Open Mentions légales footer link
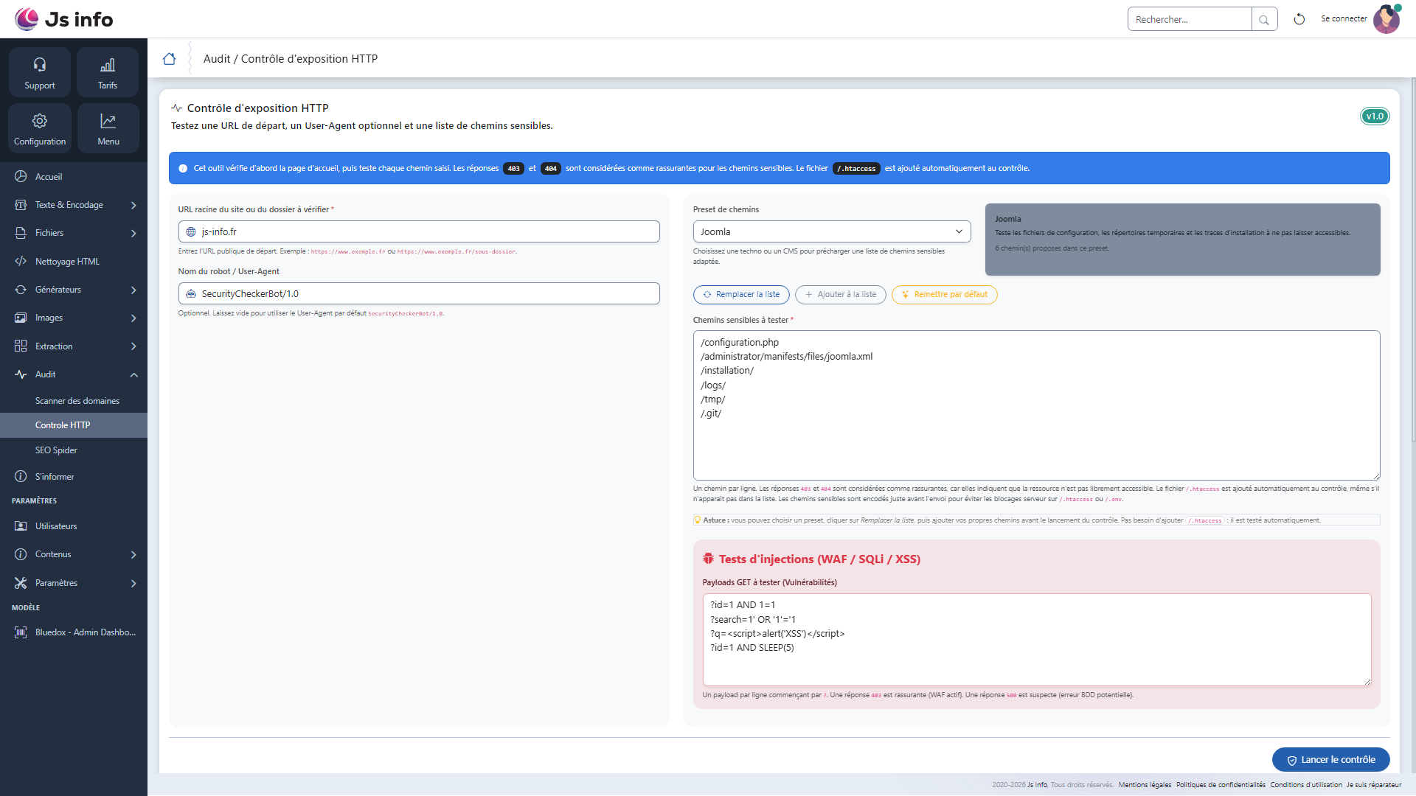Screen dimensions: 1416x796 [x=1145, y=785]
